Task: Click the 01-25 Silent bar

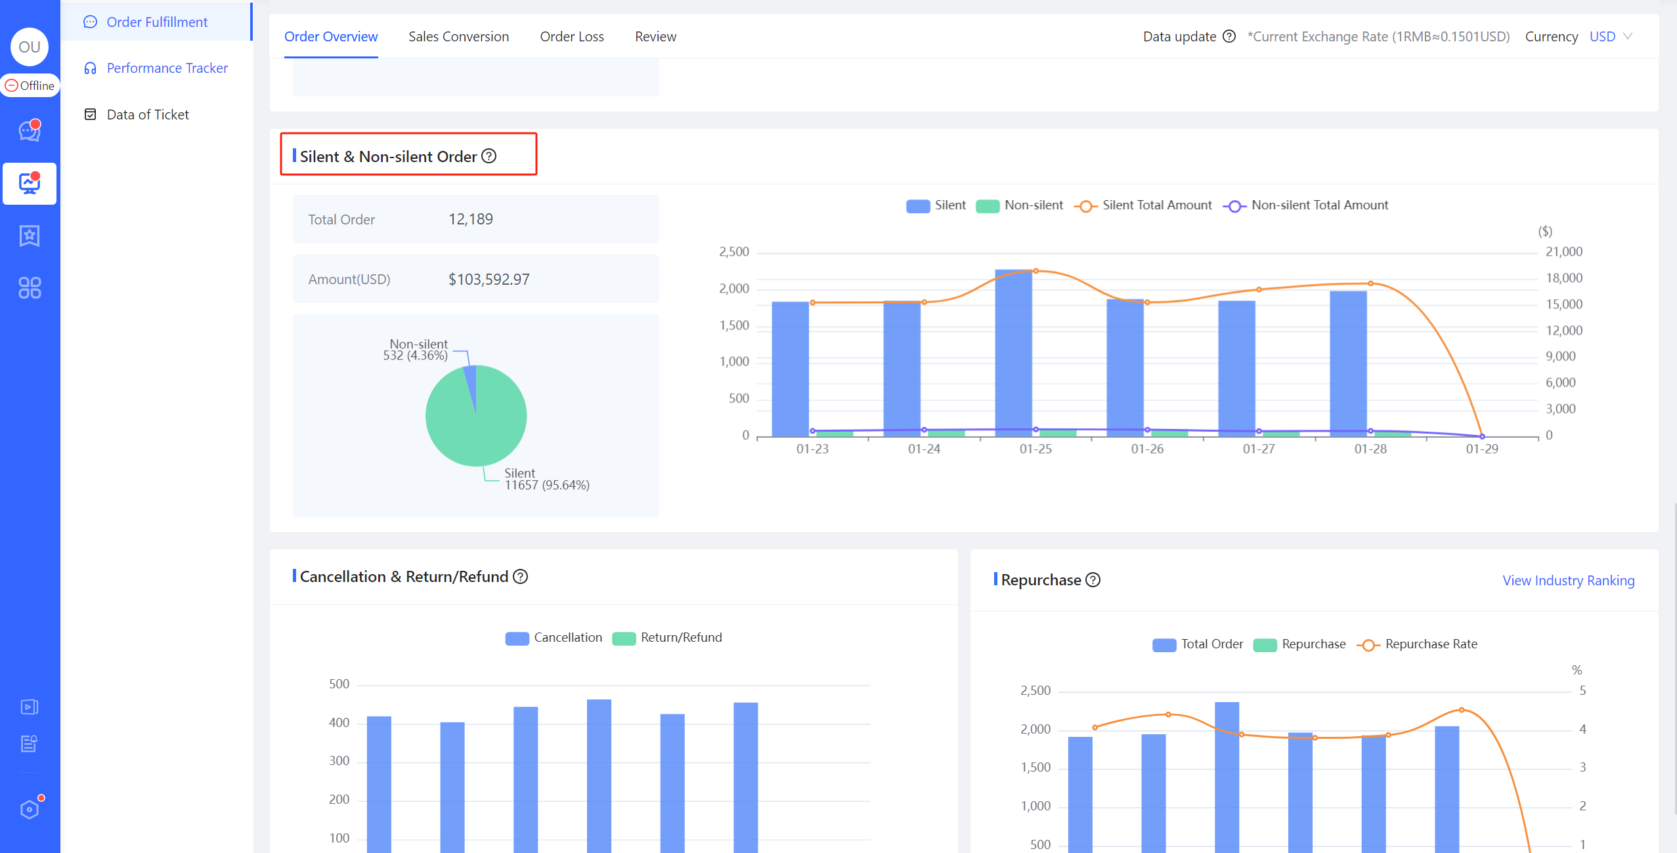Action: [1014, 353]
